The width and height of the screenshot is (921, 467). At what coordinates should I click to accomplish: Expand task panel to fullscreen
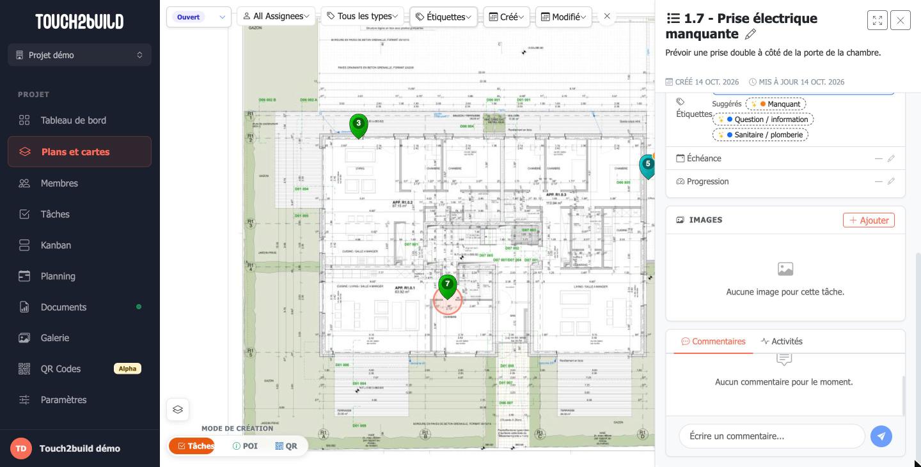point(878,20)
